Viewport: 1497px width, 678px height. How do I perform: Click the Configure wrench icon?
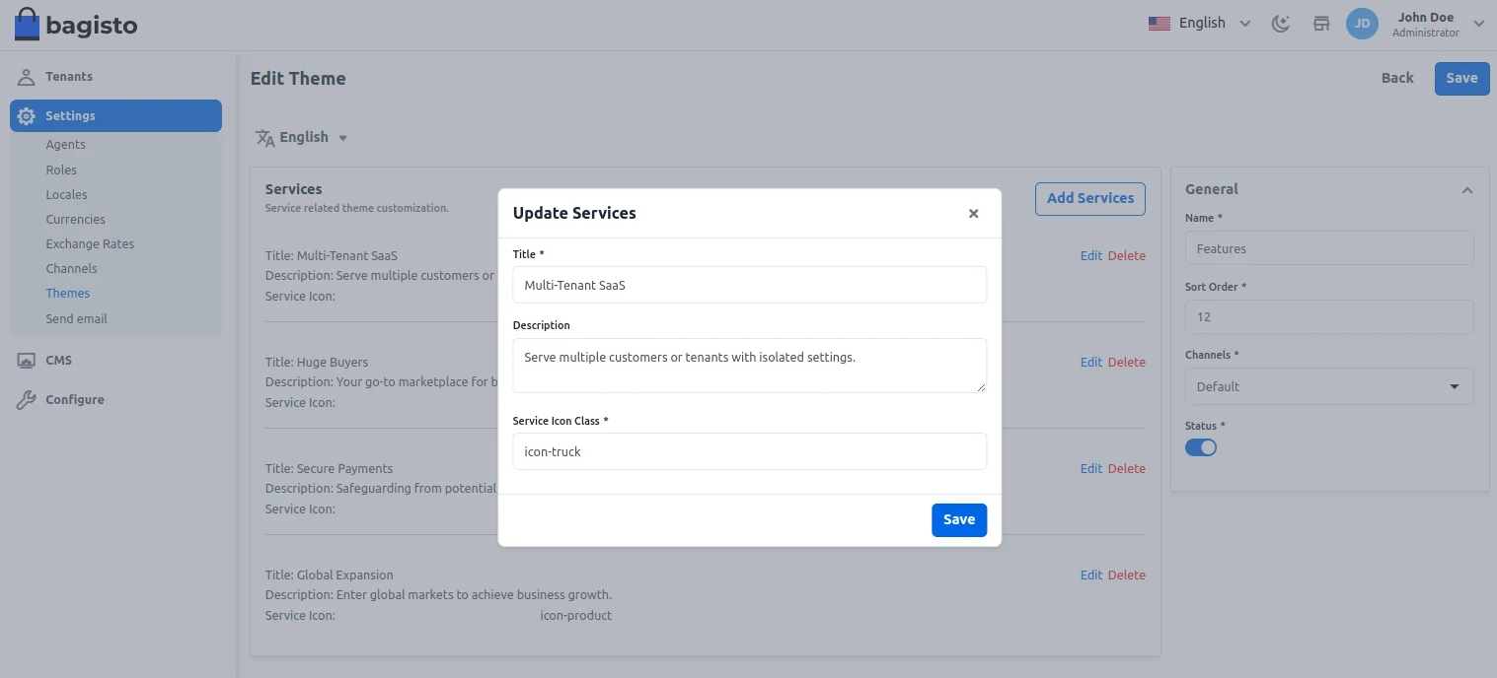[x=27, y=400]
